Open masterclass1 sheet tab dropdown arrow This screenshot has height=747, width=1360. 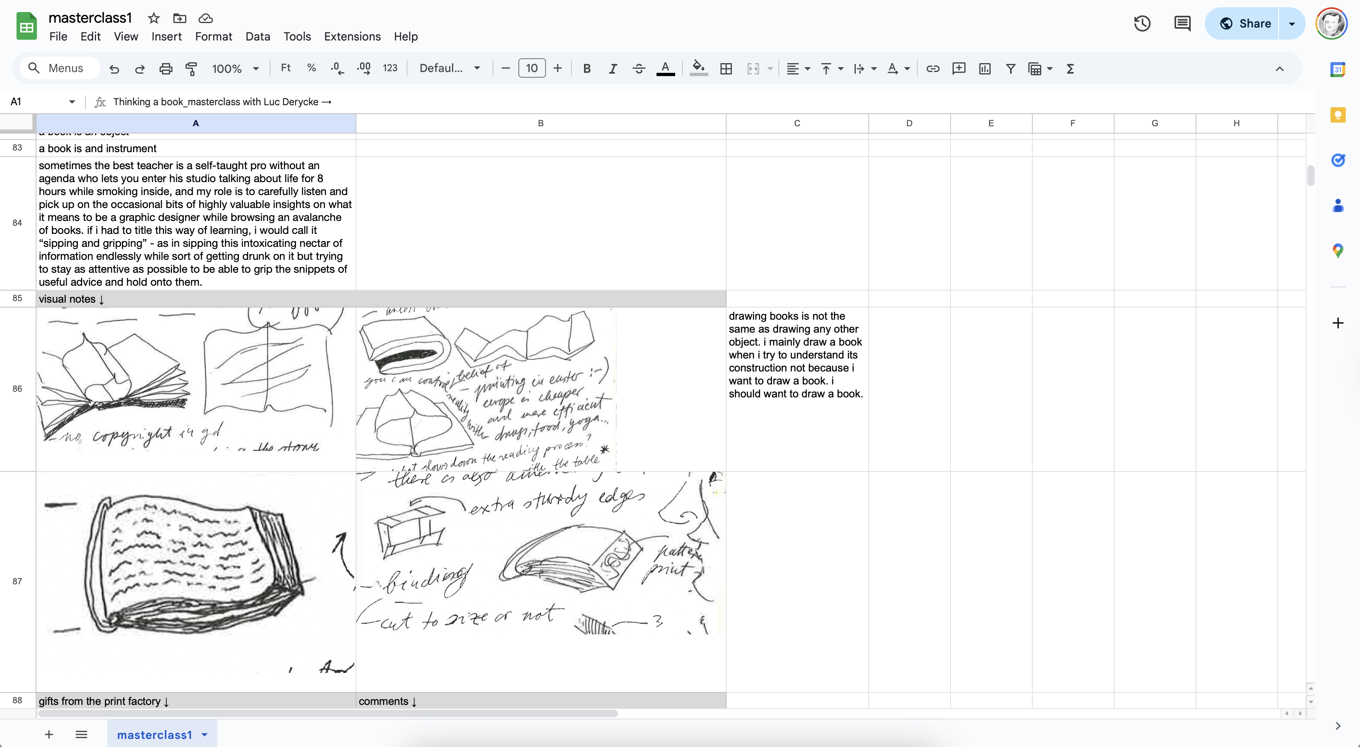(x=205, y=734)
